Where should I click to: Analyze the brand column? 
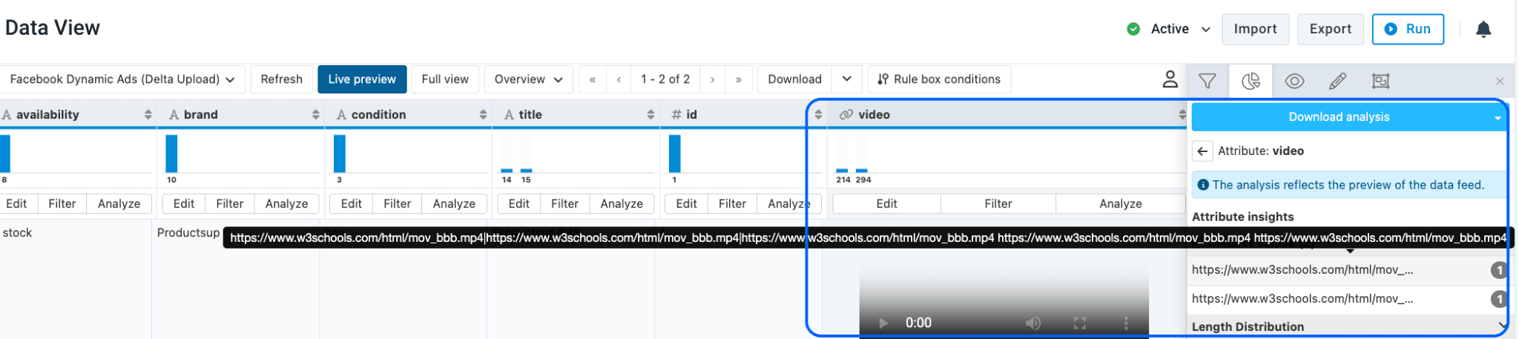[x=286, y=204]
